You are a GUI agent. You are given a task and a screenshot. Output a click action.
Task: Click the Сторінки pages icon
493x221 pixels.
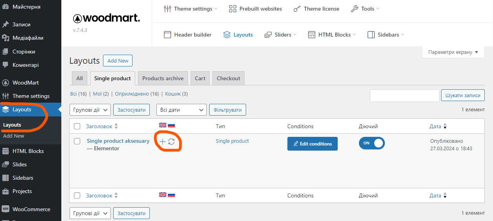point(6,52)
